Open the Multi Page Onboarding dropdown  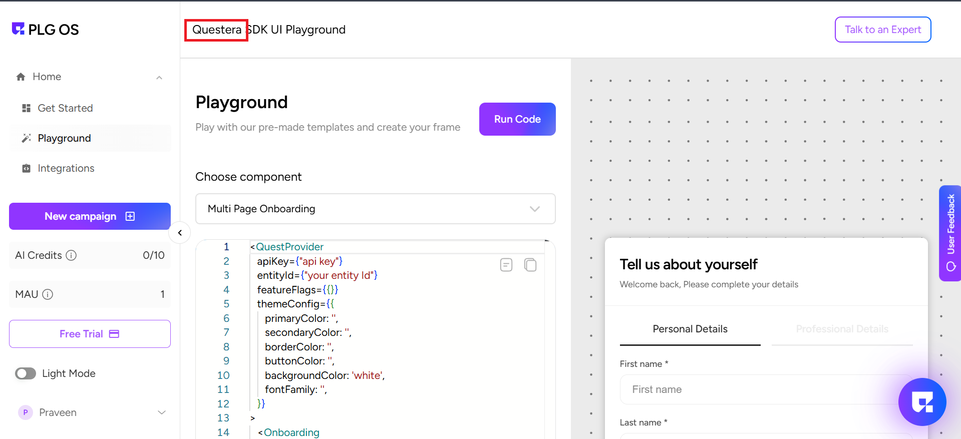click(x=375, y=209)
